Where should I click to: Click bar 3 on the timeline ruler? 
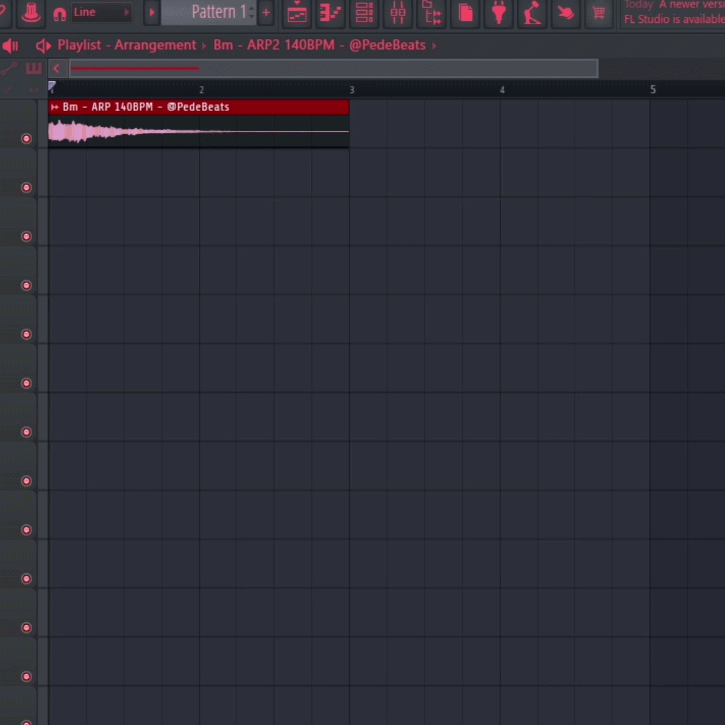(x=351, y=90)
